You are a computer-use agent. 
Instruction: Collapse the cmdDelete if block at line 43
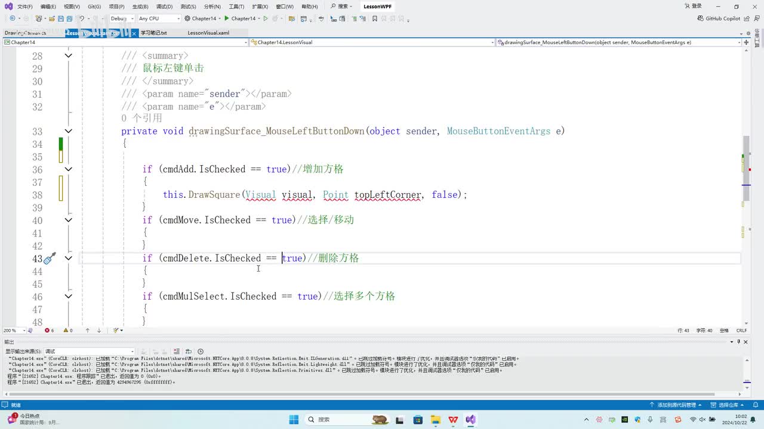tap(68, 258)
